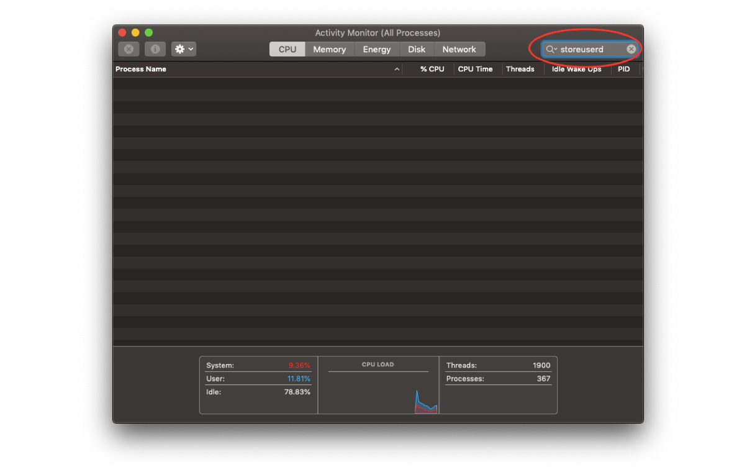Minimize the Activity Monitor window
The image size is (755, 472).
pyautogui.click(x=135, y=32)
